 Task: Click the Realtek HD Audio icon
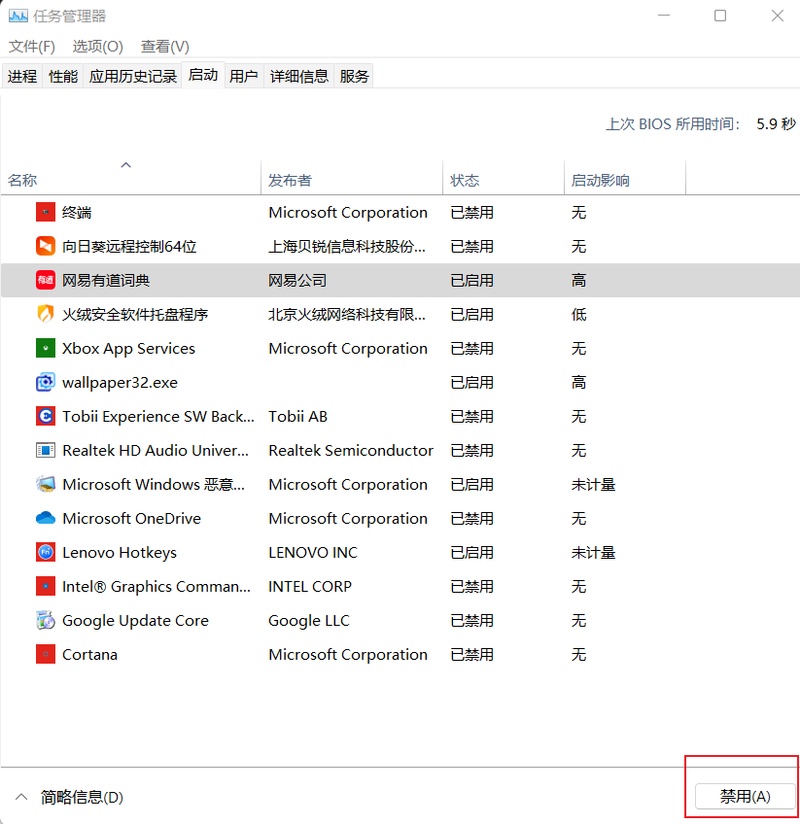[x=46, y=450]
